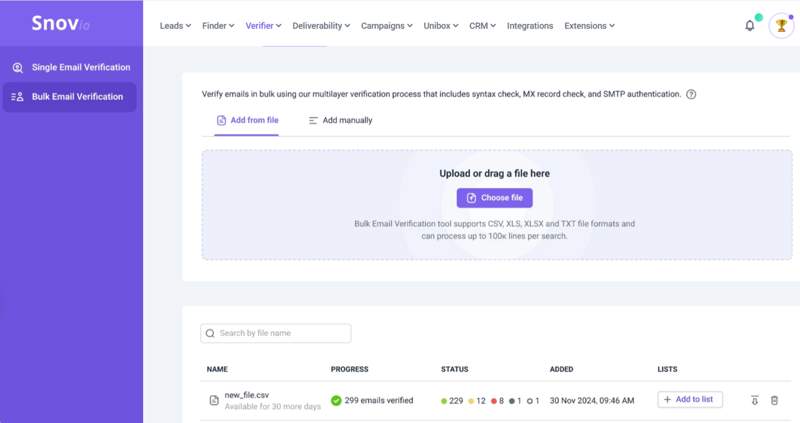Open the Campaigns dropdown
The width and height of the screenshot is (800, 423).
point(387,26)
